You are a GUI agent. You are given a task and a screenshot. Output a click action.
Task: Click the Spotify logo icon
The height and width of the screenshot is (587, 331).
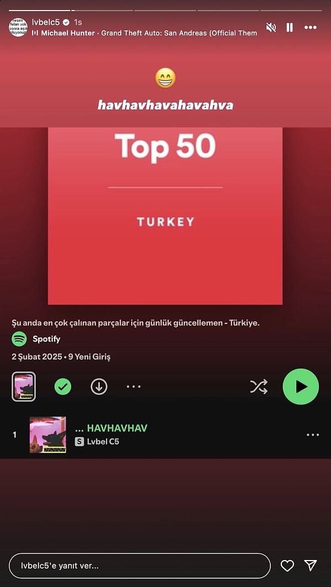pos(19,339)
